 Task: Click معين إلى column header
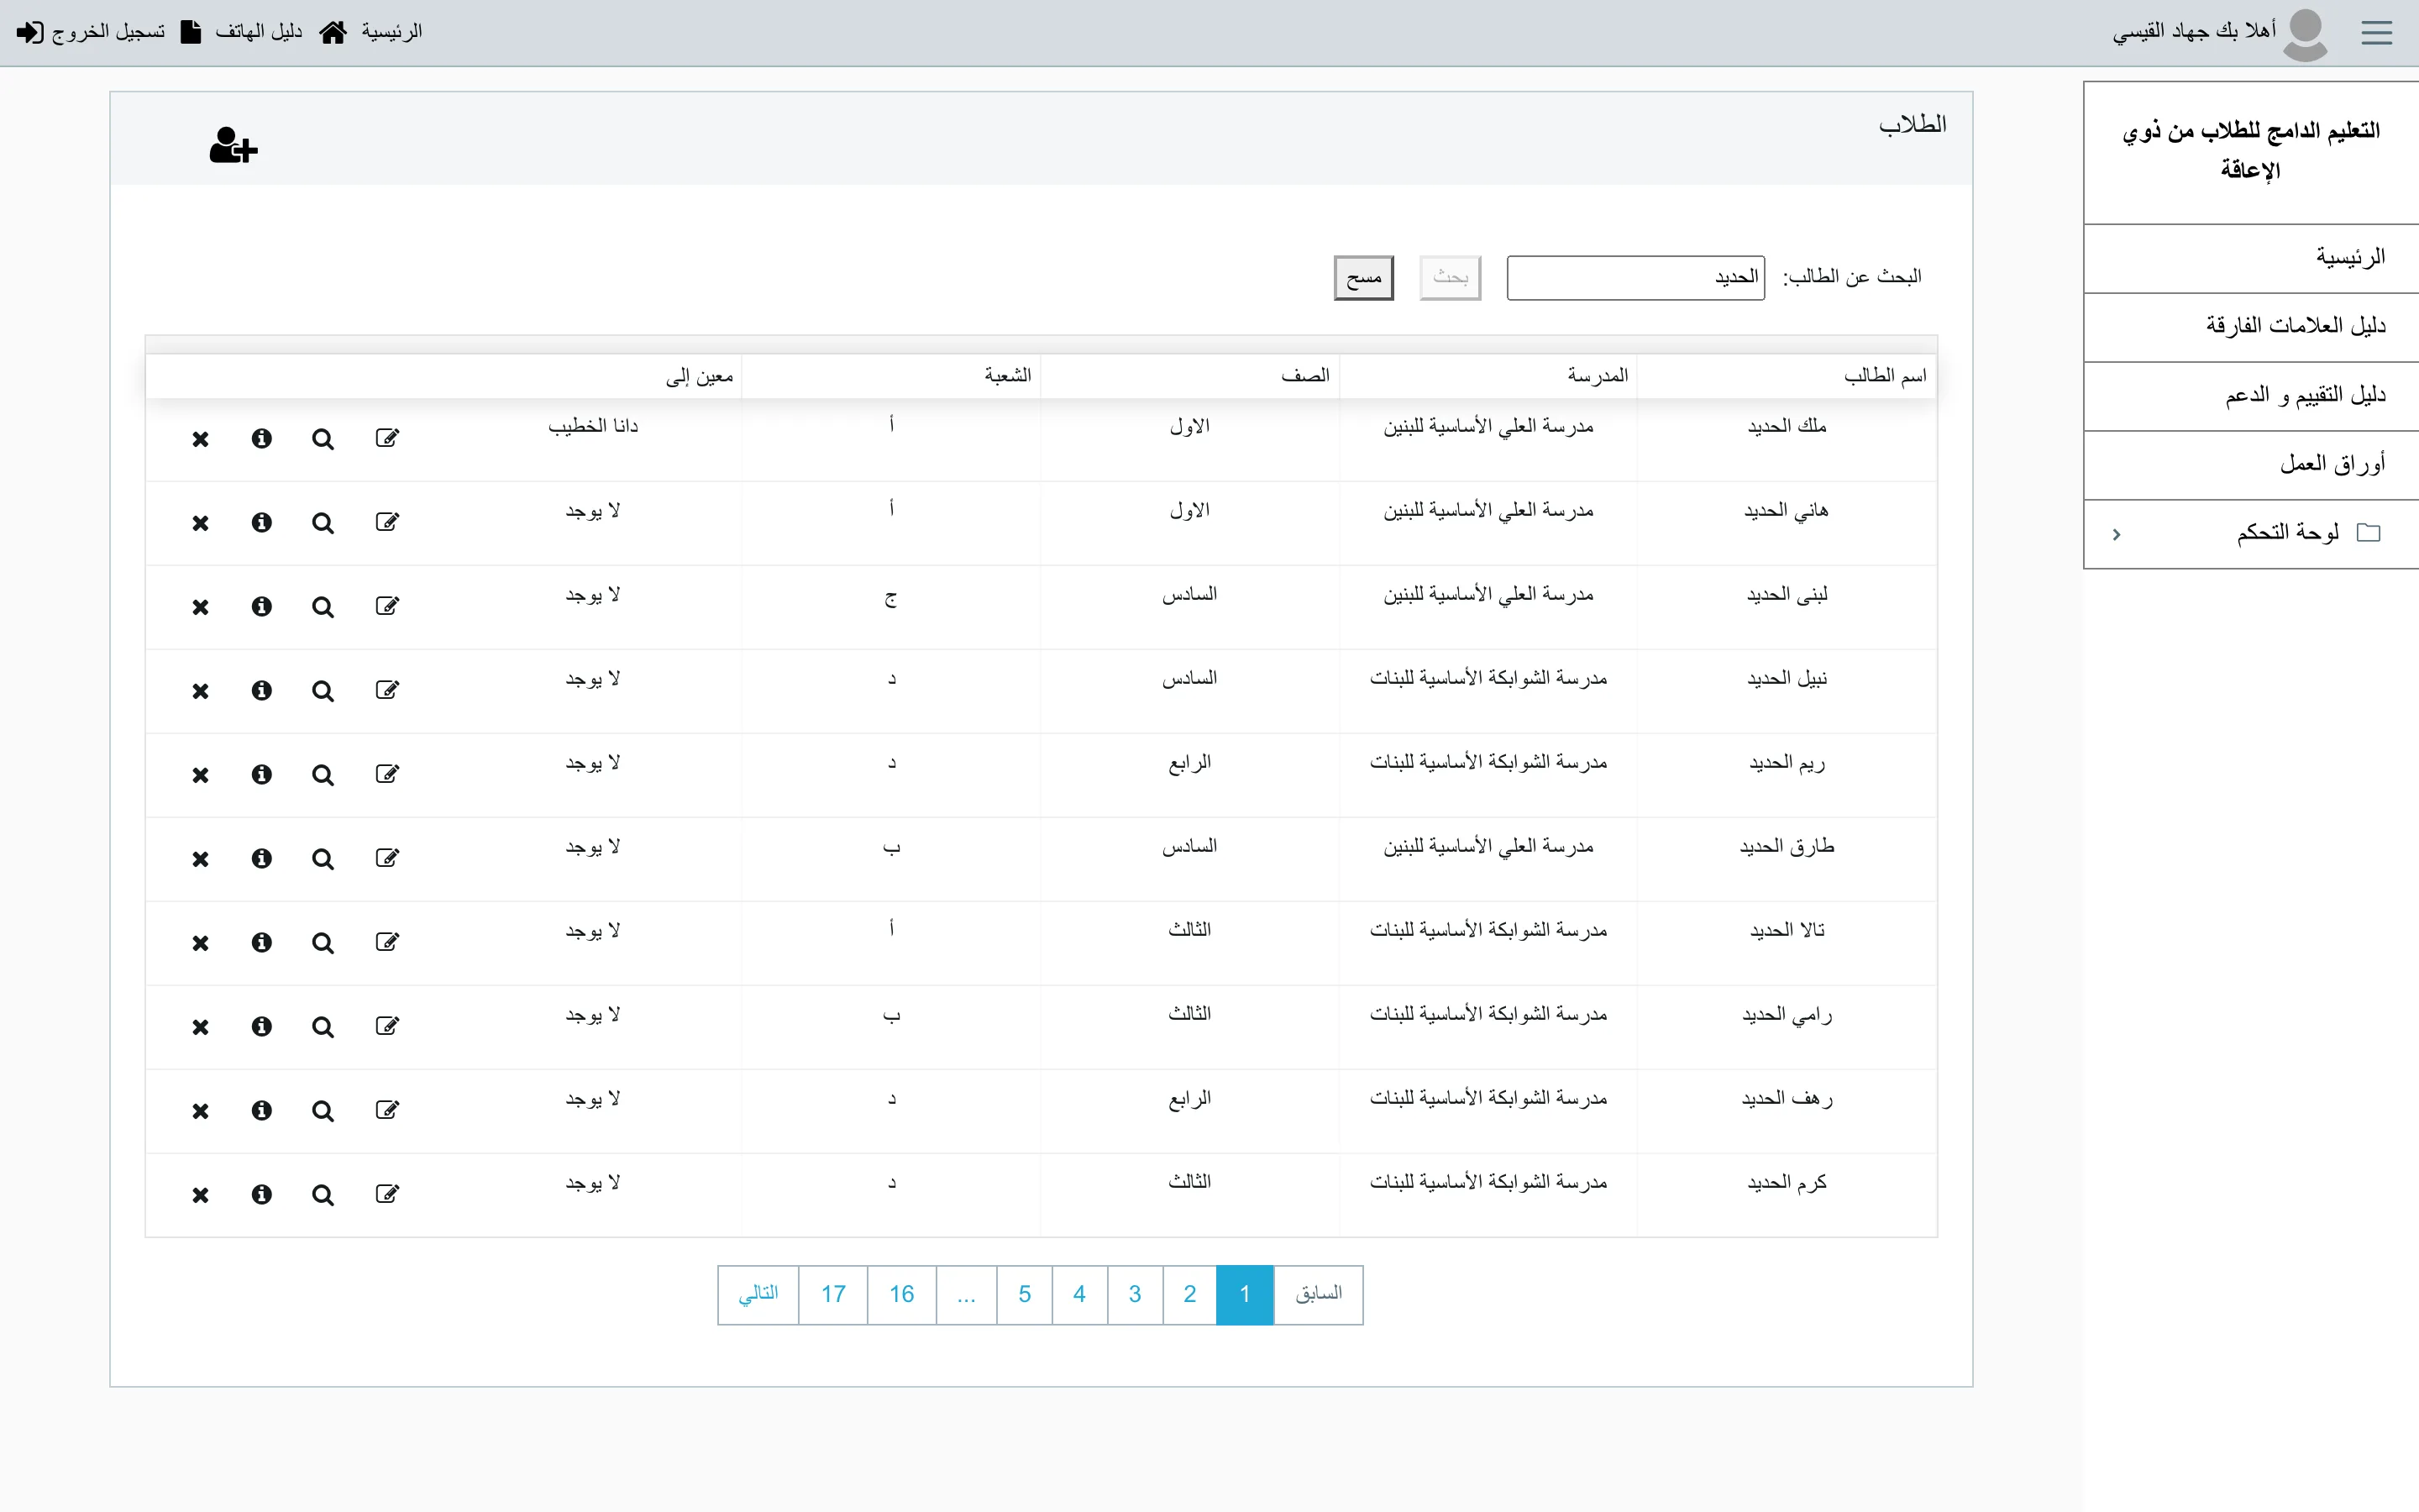[700, 376]
